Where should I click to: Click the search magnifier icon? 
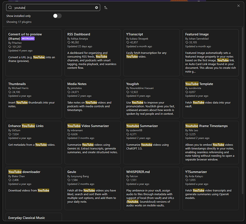pyautogui.click(x=10, y=8)
